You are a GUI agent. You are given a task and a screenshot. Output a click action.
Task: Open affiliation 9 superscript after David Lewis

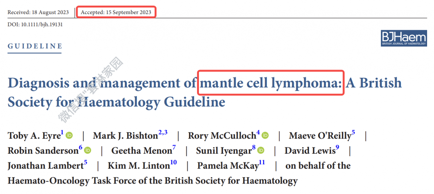pos(337,148)
